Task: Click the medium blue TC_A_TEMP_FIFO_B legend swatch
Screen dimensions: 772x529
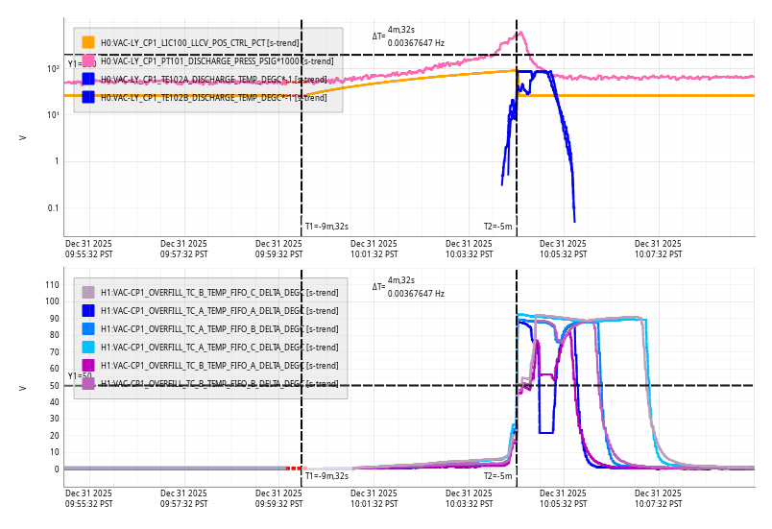Action: (88, 328)
